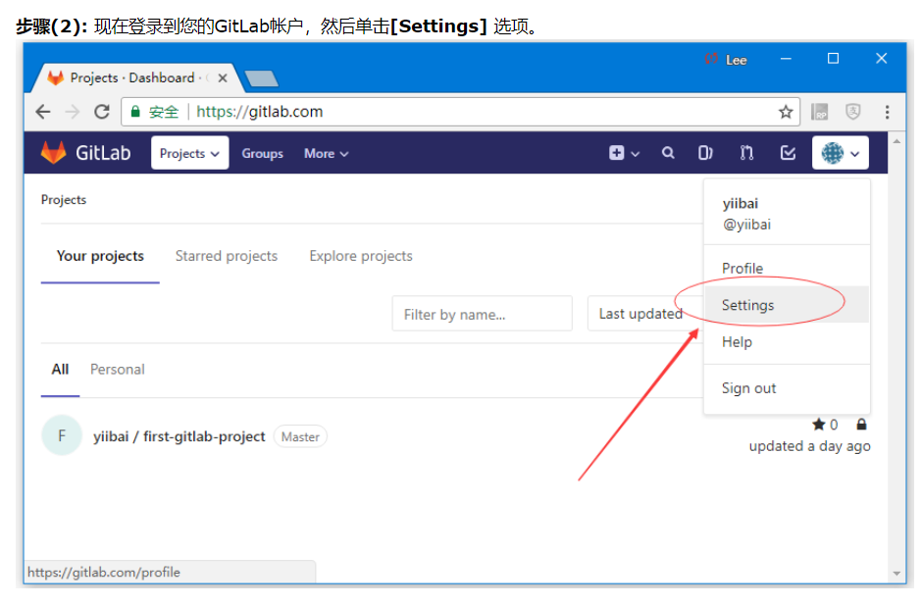This screenshot has width=922, height=606.
Task: Expand the More menu
Action: (x=327, y=153)
